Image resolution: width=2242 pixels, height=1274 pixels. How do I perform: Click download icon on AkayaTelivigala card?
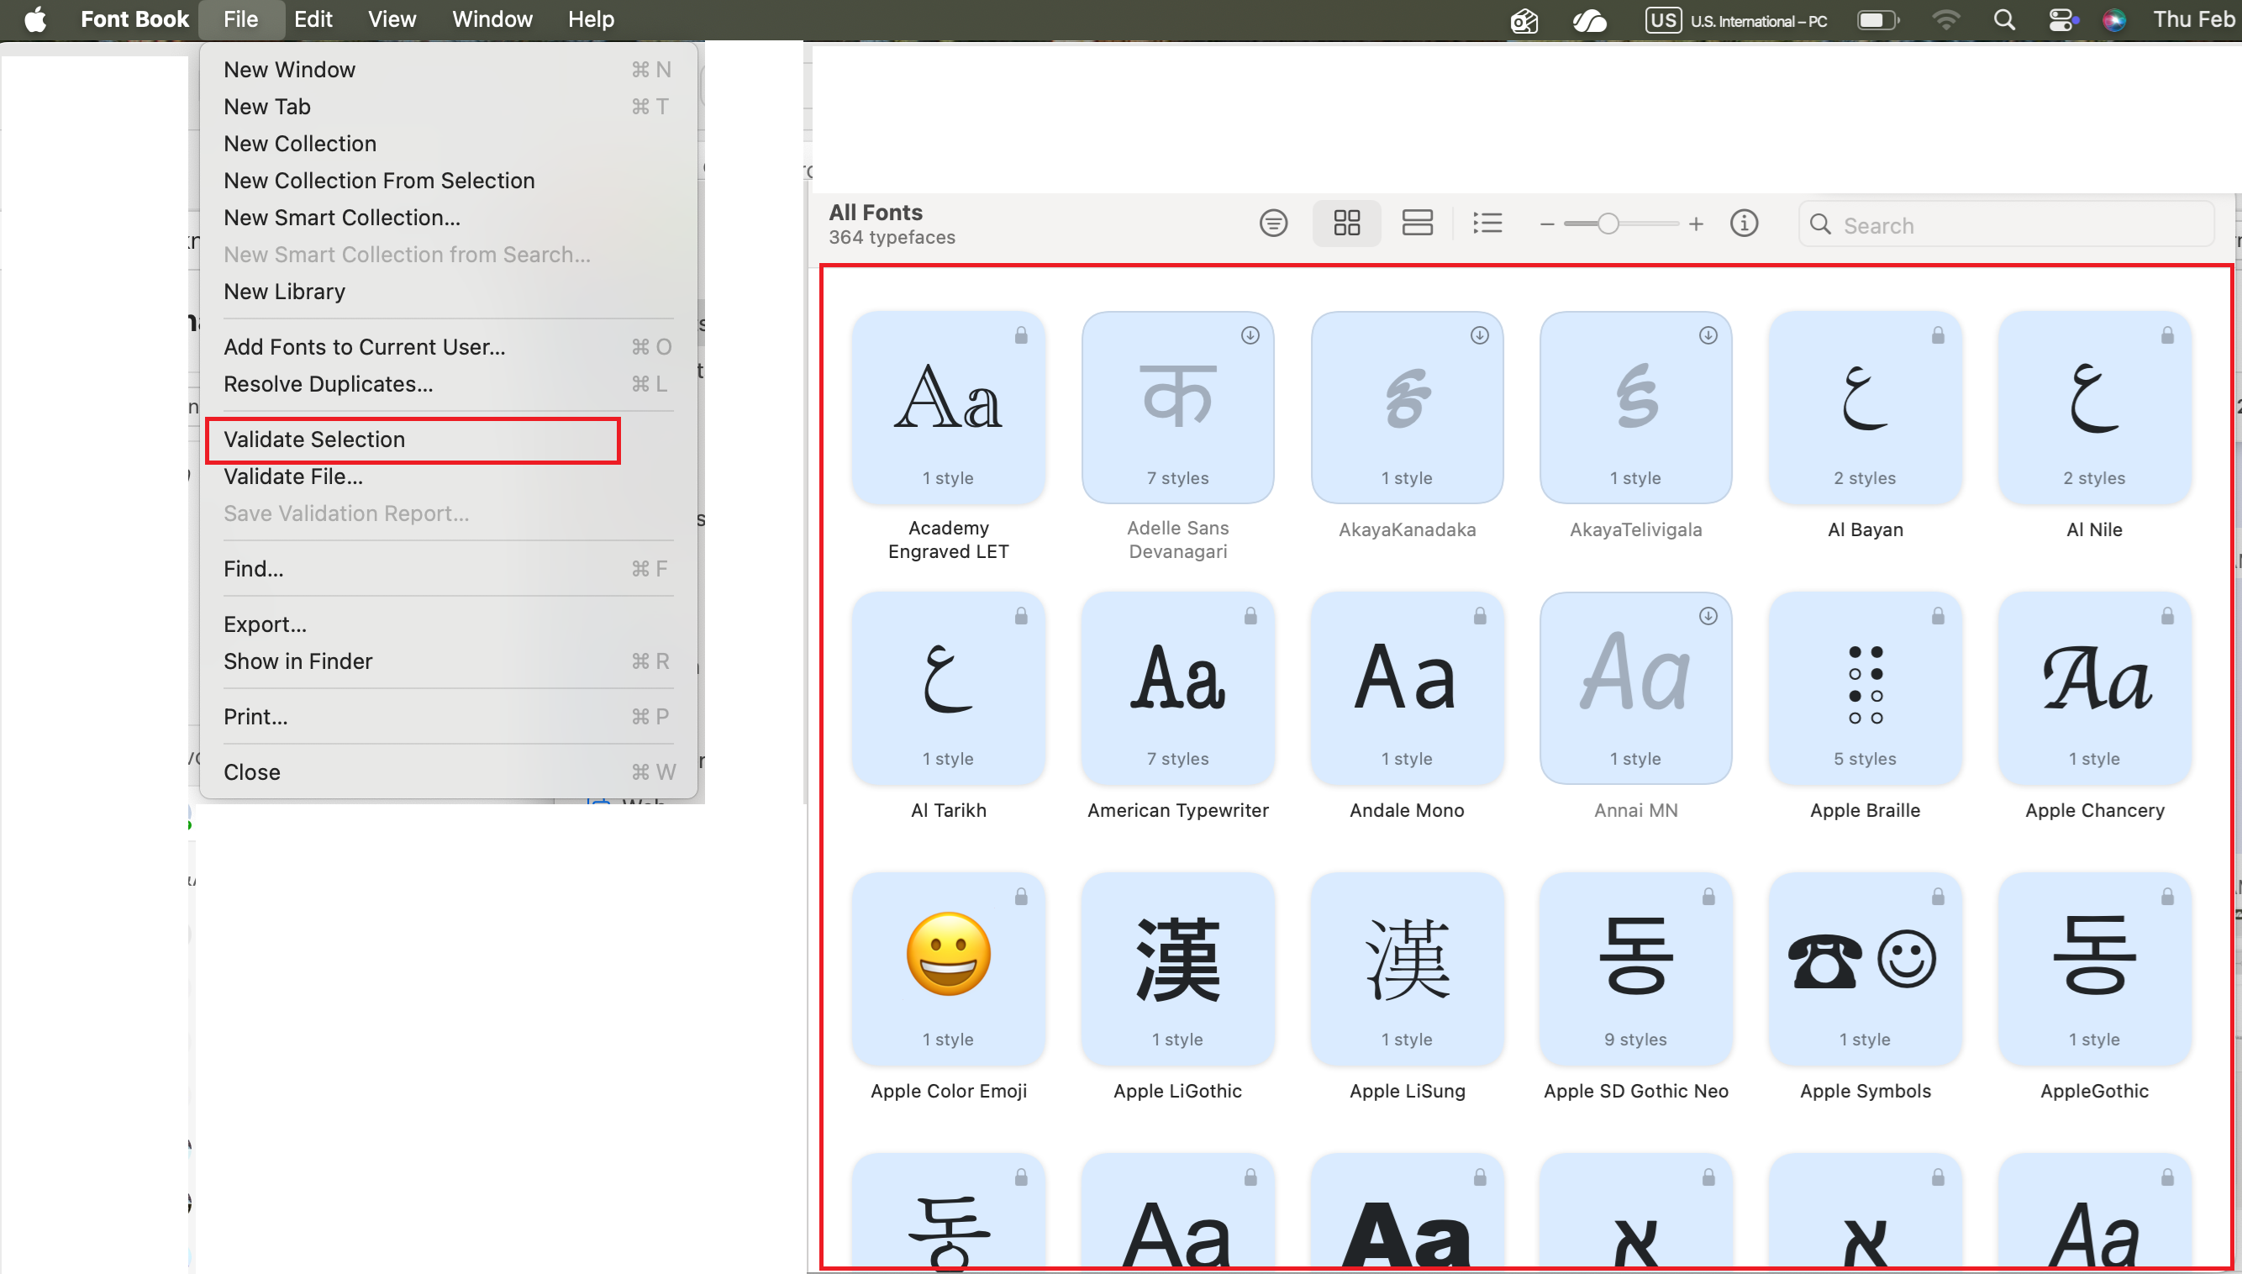tap(1708, 335)
